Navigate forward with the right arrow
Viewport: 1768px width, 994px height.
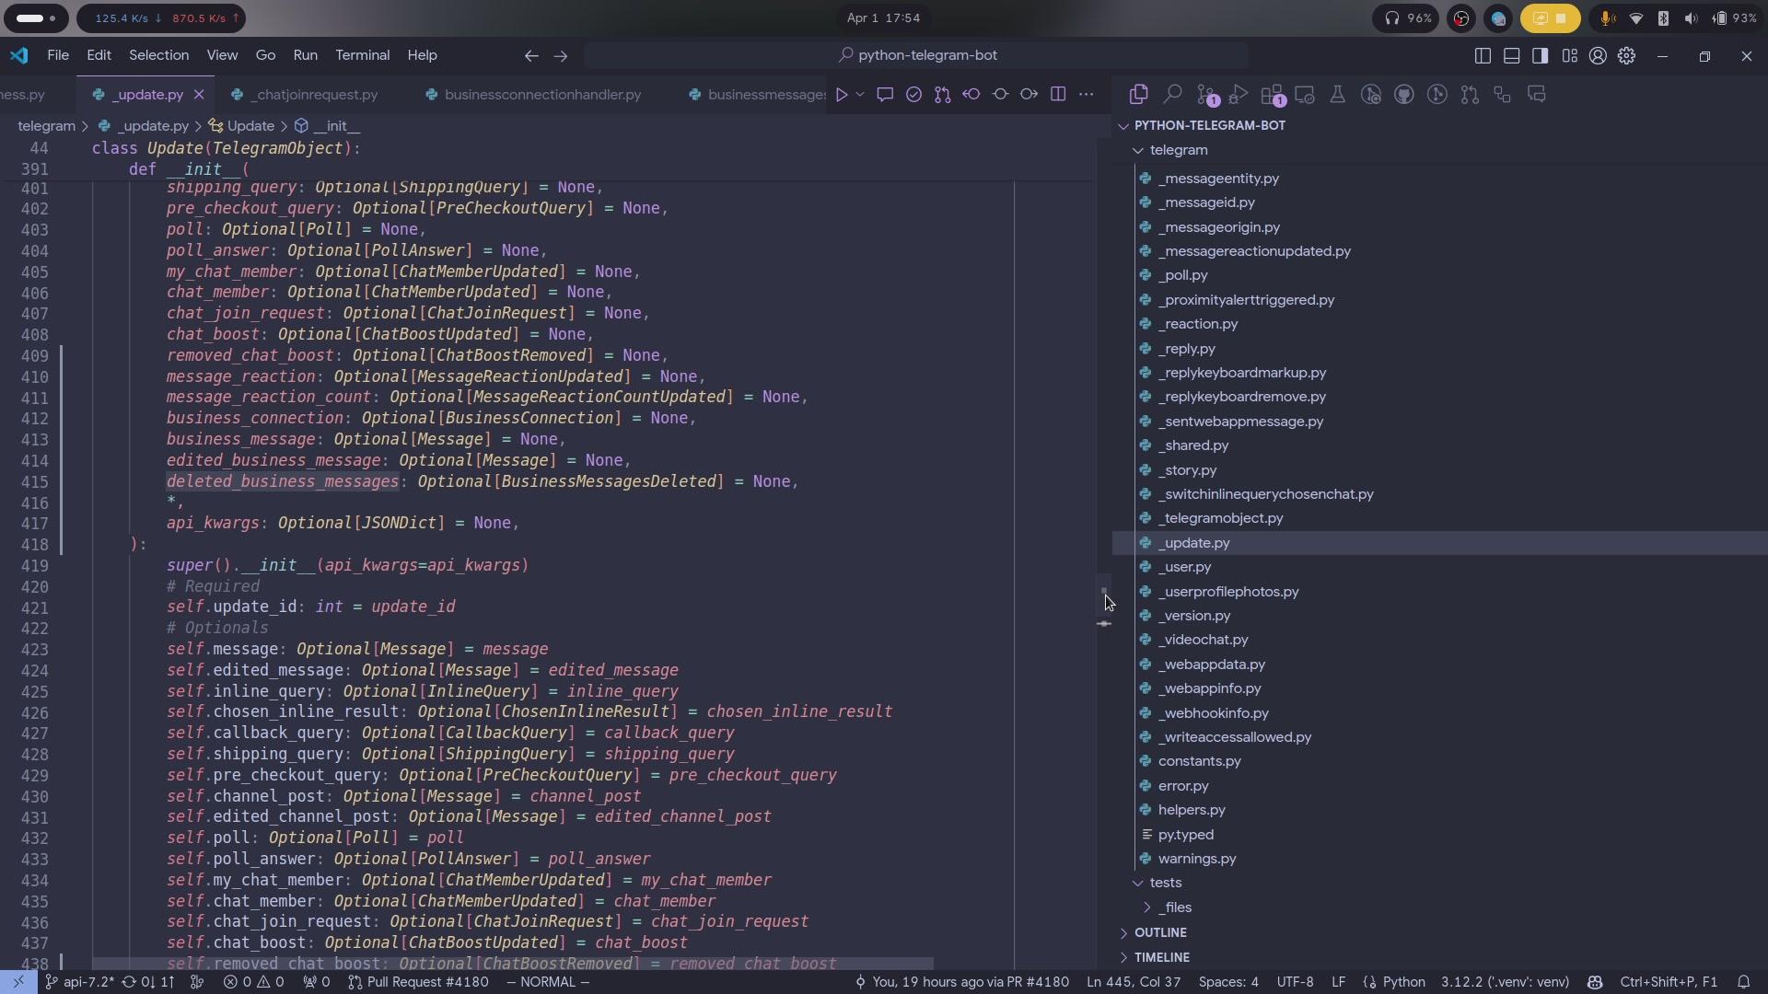561,56
